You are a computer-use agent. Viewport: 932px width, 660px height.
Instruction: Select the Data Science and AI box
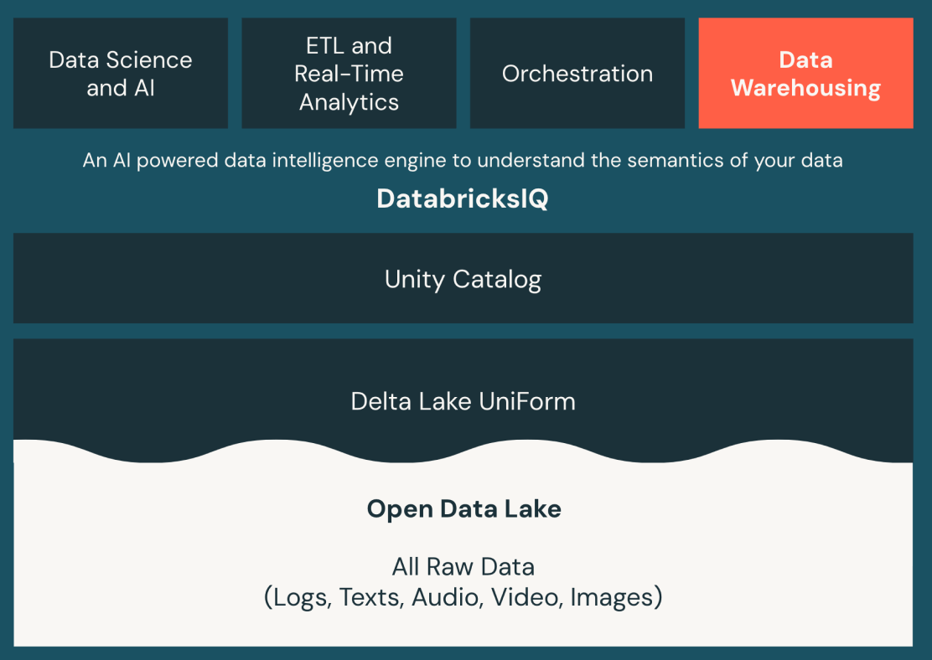tap(121, 74)
